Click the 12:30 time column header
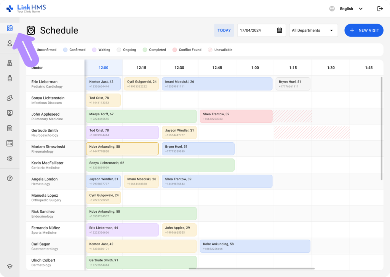 coord(179,68)
